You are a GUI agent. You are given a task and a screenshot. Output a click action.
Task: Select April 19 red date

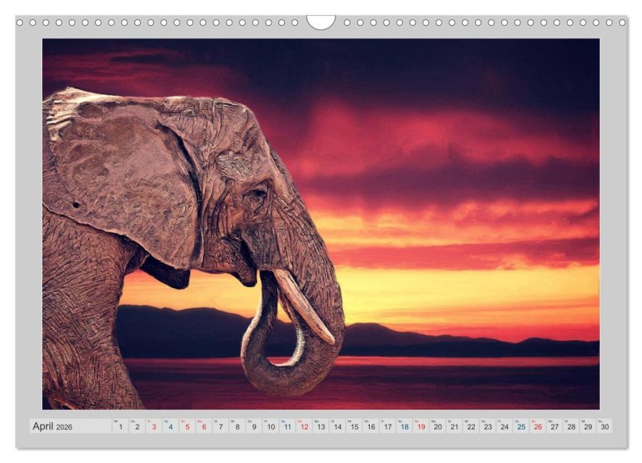click(x=421, y=426)
